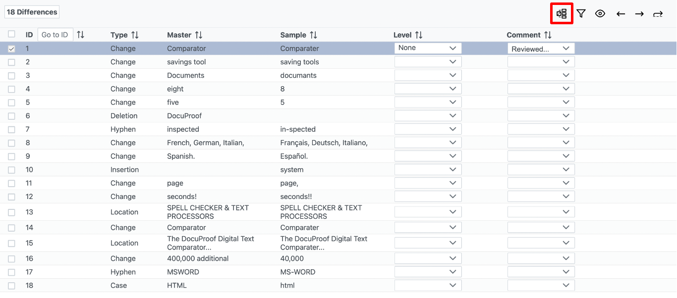The height and width of the screenshot is (298, 677).
Task: Sort the Type column
Action: 135,35
